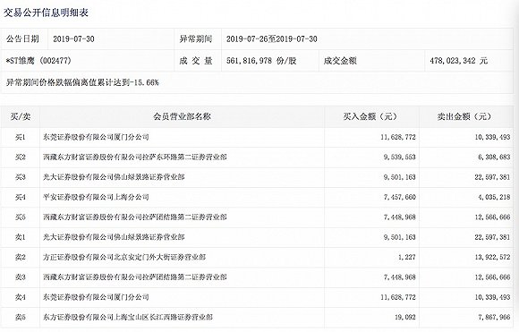The width and height of the screenshot is (519, 332).
Task: Click the sell amount 4,035,218
Action: tap(494, 197)
